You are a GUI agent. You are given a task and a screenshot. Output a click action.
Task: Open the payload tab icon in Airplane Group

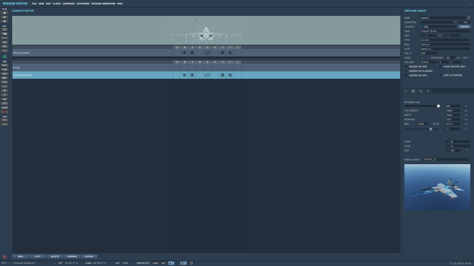point(413,91)
